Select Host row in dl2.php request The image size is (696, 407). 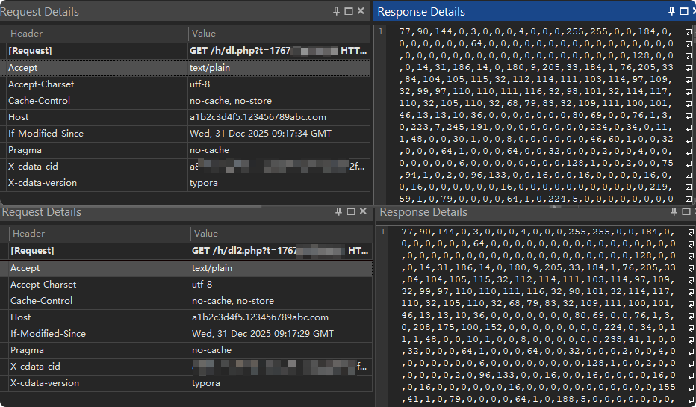(21, 317)
